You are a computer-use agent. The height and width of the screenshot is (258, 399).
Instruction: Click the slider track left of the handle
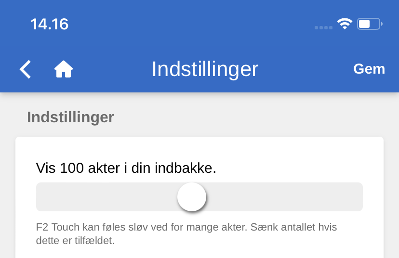pos(106,197)
